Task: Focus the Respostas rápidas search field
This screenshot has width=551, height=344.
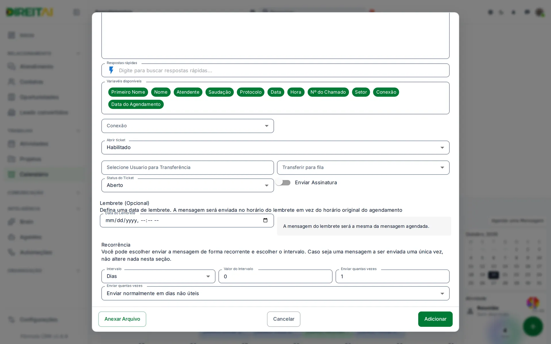Action: 275,71
